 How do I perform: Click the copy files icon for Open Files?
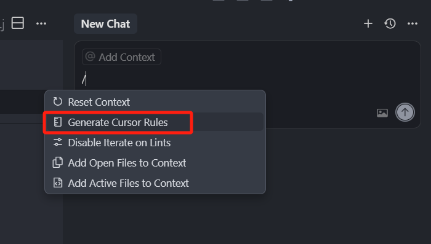click(x=58, y=162)
